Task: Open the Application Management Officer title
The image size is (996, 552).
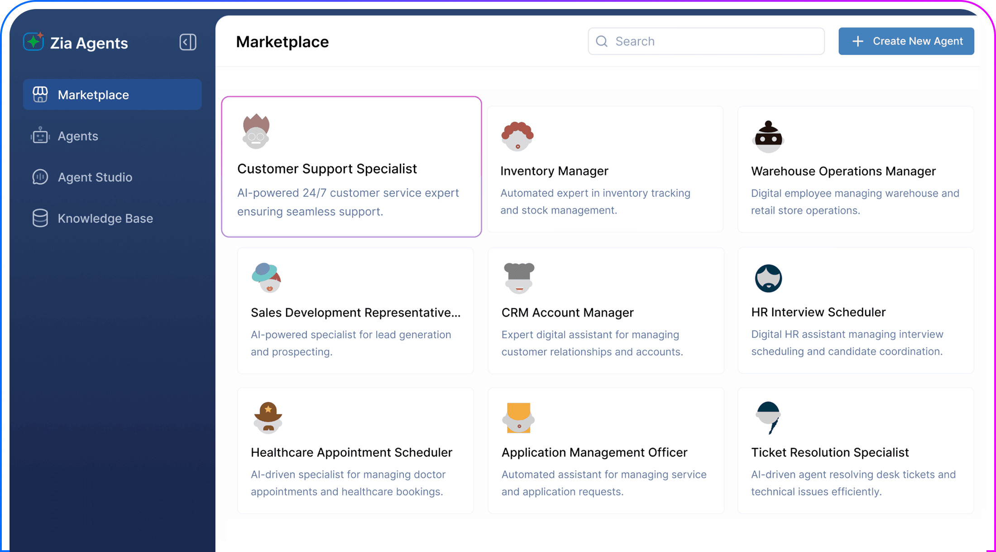Action: pyautogui.click(x=594, y=452)
